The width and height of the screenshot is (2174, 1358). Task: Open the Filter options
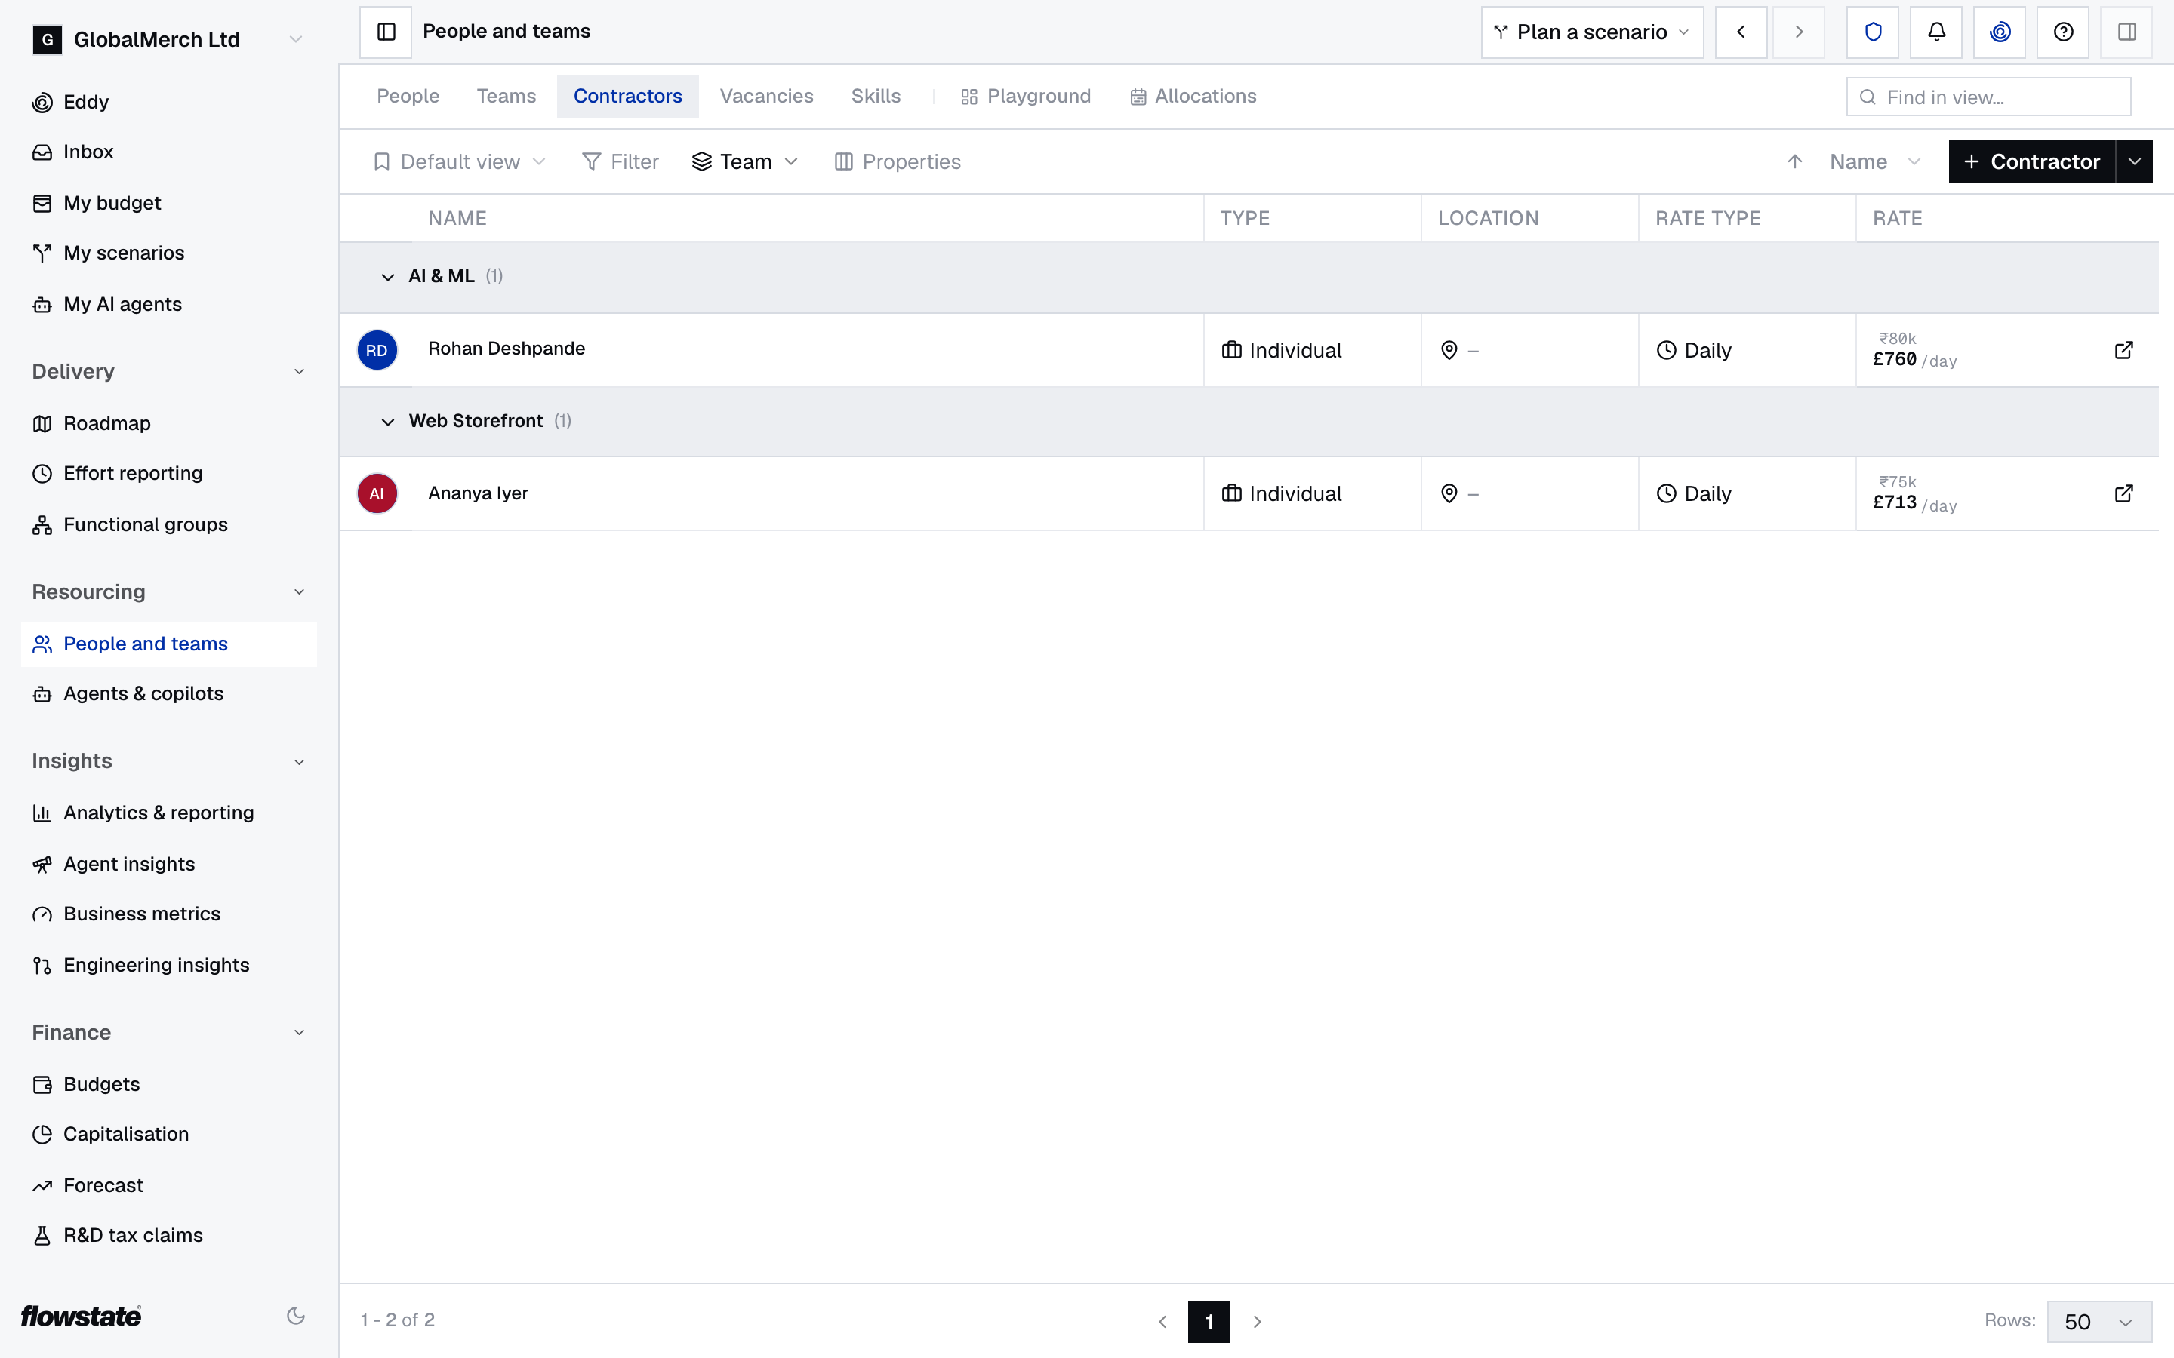click(620, 161)
